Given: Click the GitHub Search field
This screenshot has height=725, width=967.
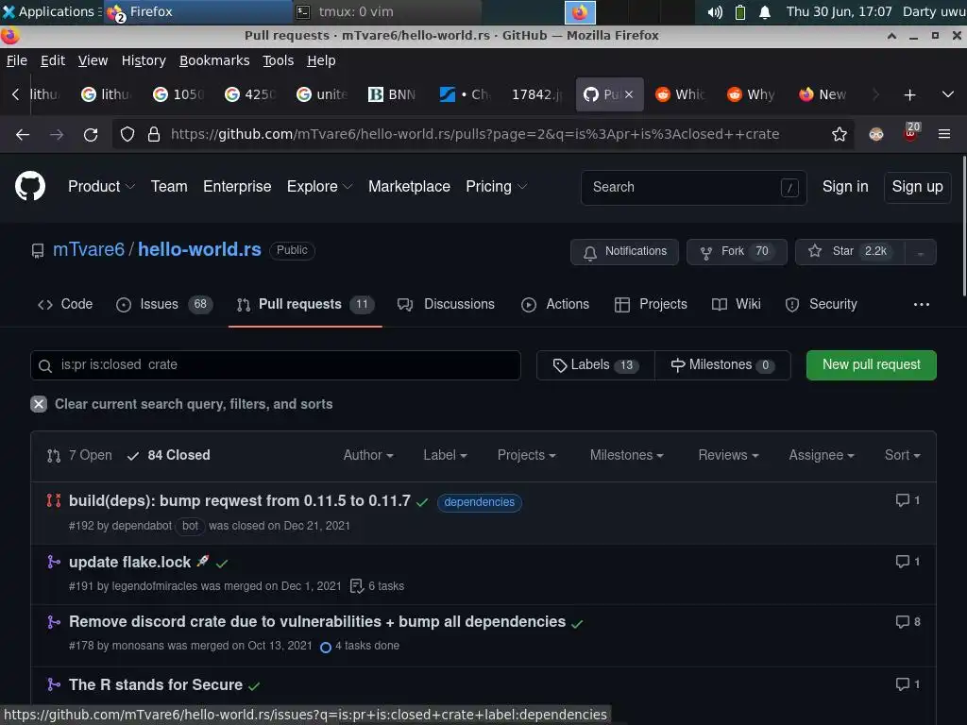Looking at the screenshot, I should 693,187.
